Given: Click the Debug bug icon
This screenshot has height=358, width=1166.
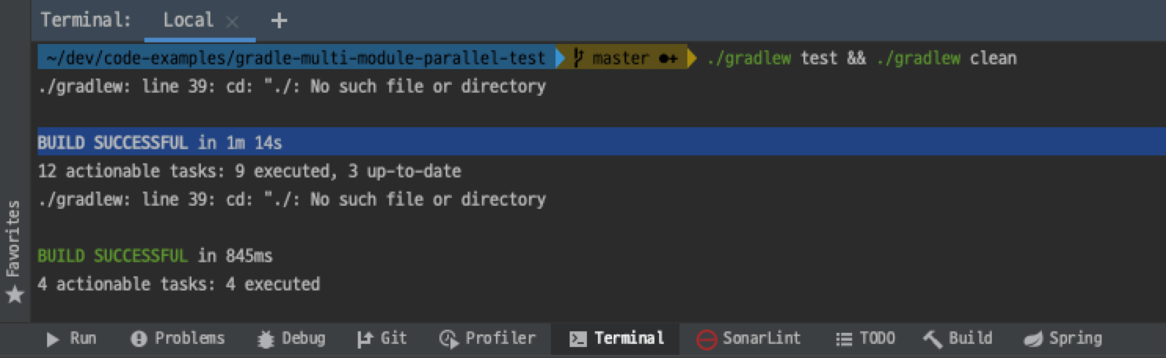Looking at the screenshot, I should 266,339.
